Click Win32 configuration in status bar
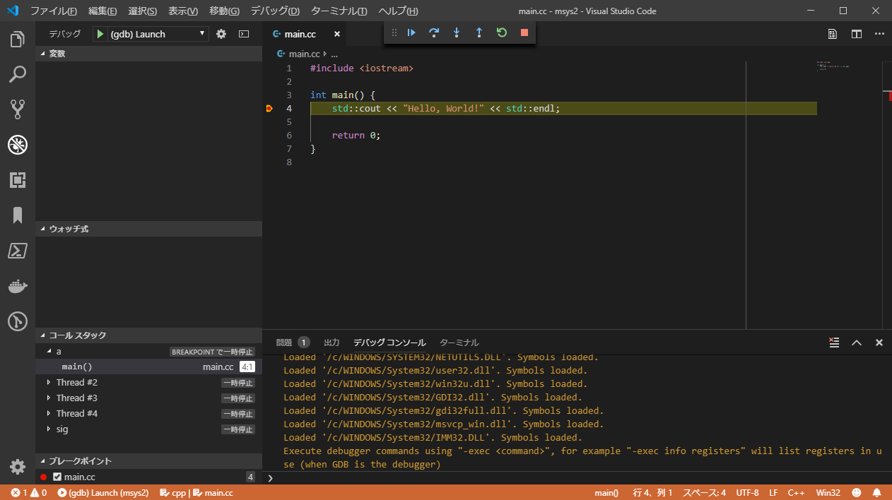This screenshot has width=892, height=500. (x=828, y=492)
